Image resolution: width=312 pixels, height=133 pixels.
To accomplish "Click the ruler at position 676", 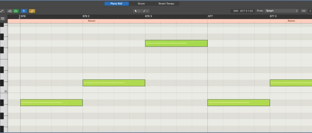I will pyautogui.click(x=23, y=16).
